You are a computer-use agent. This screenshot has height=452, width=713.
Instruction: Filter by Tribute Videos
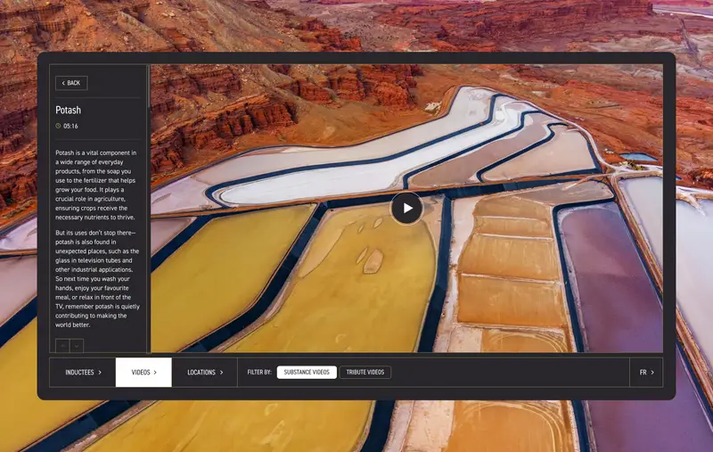point(365,373)
